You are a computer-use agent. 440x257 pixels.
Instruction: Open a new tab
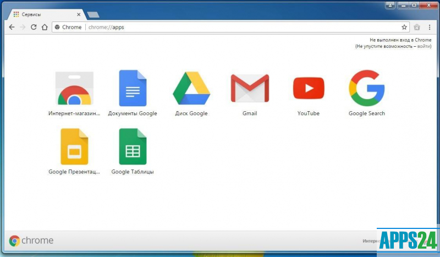pos(93,15)
